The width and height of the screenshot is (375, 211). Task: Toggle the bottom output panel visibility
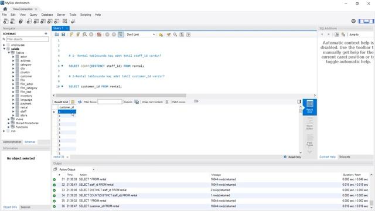(x=366, y=21)
